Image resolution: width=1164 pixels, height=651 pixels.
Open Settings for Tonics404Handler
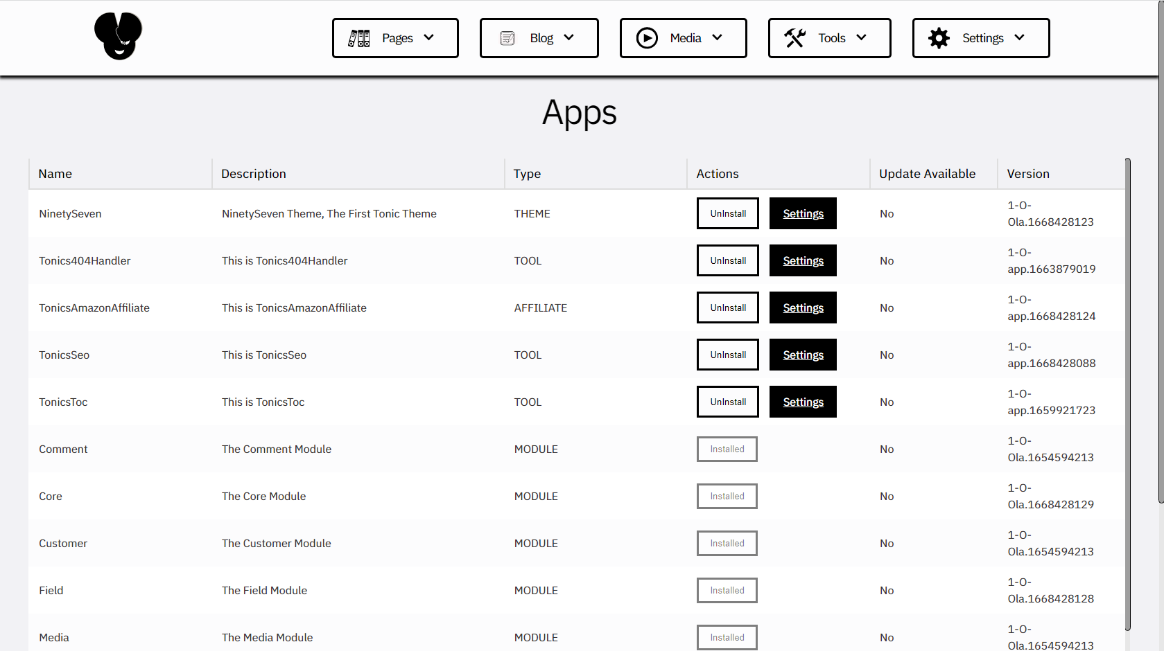(x=803, y=260)
